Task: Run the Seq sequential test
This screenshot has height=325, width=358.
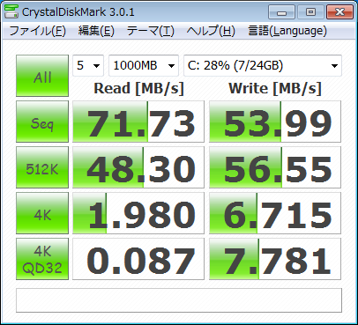Action: (42, 122)
